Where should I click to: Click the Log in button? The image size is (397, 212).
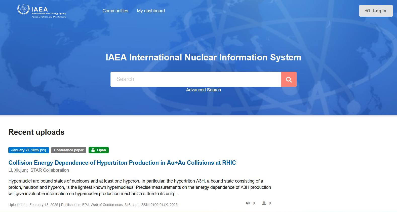coord(376,11)
